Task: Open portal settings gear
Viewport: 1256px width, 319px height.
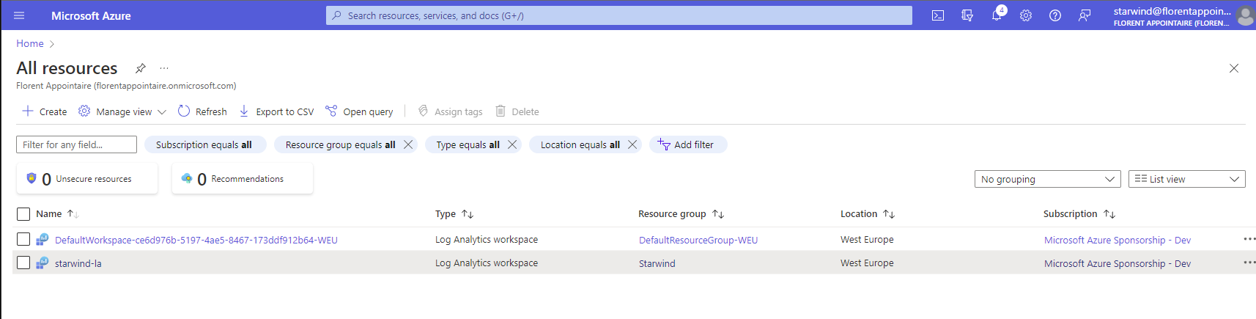Action: click(1026, 15)
